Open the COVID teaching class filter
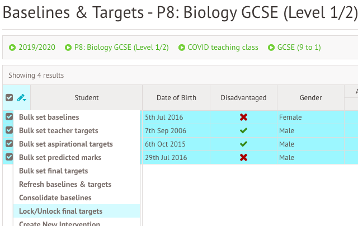358x226 pixels. (223, 47)
